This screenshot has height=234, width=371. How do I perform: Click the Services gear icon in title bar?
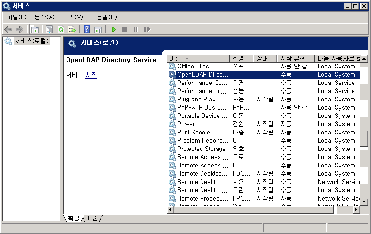click(6, 6)
